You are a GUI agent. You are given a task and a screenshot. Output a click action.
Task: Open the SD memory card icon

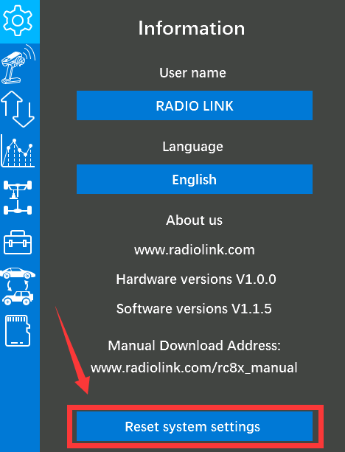pos(18,330)
